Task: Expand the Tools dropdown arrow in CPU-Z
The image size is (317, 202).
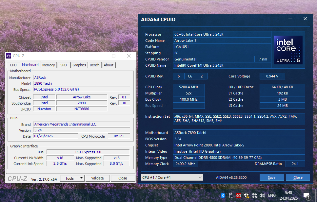Action: click(x=81, y=178)
